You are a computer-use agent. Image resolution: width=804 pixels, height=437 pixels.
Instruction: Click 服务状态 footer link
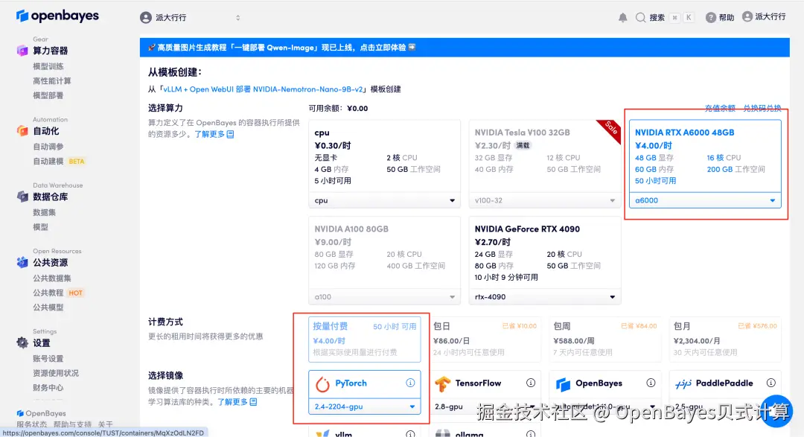coord(32,424)
